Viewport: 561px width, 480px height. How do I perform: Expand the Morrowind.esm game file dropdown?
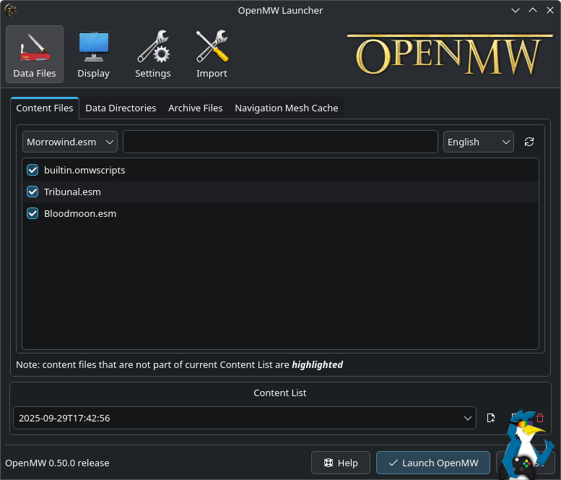point(70,142)
